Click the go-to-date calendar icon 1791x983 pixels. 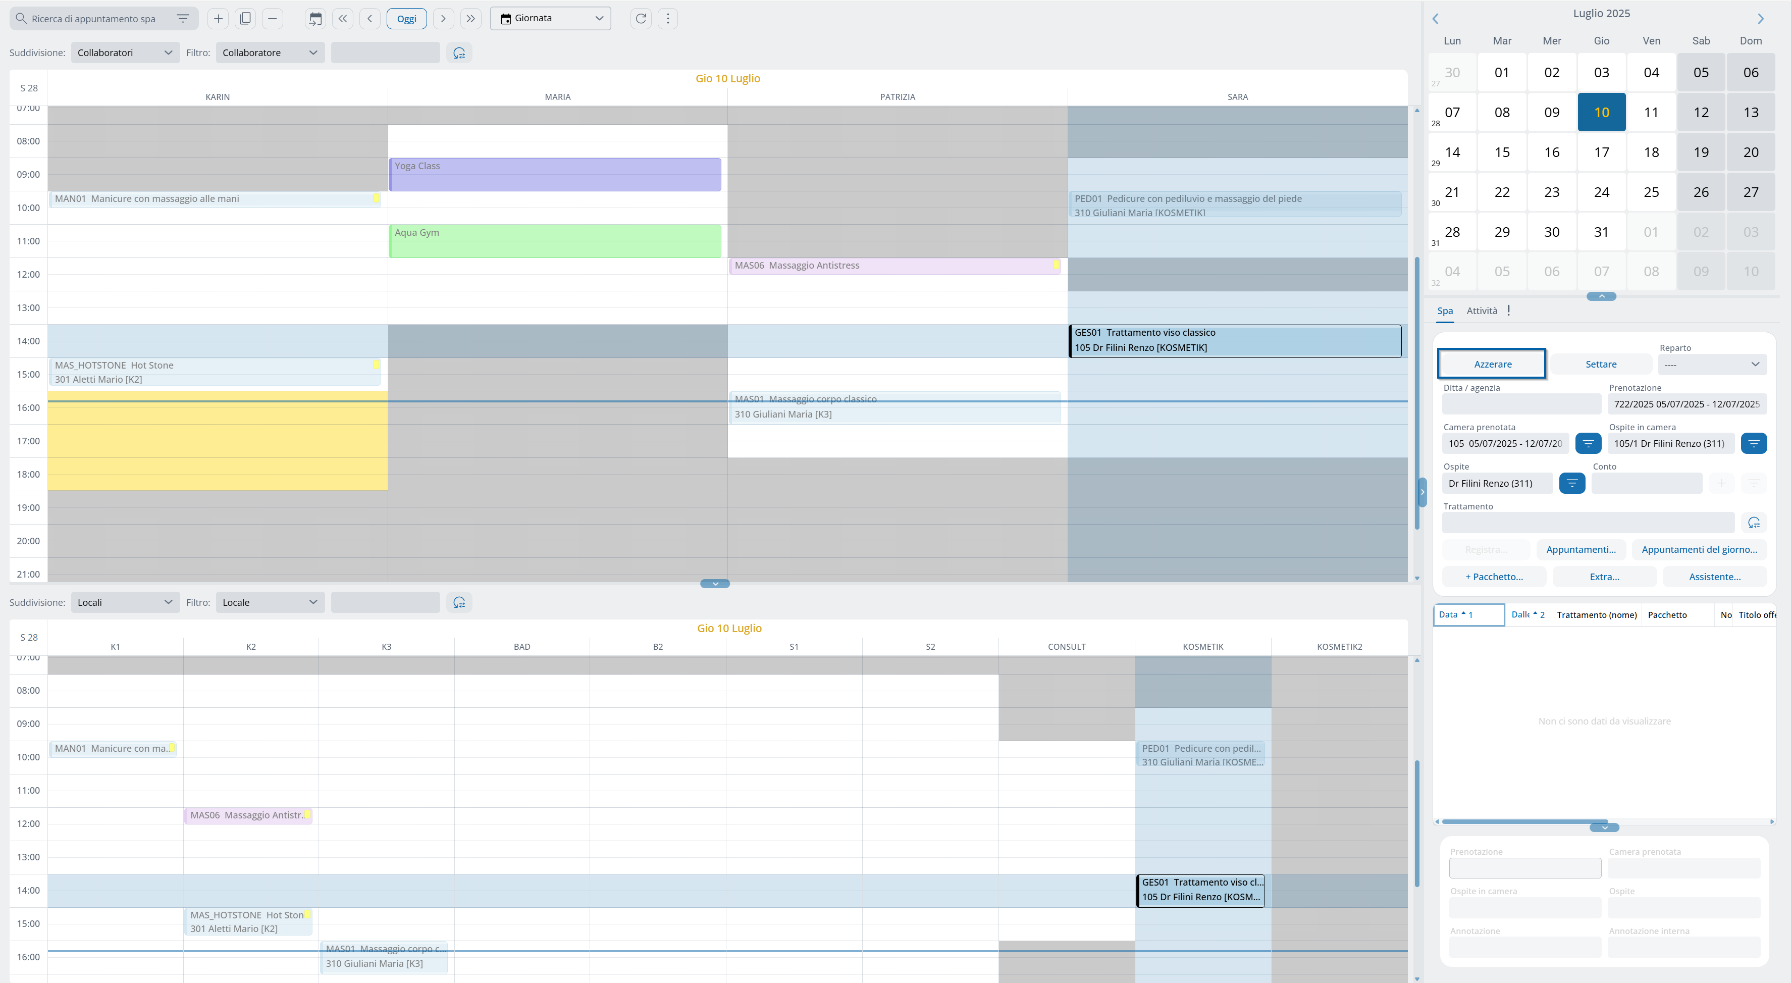point(315,19)
